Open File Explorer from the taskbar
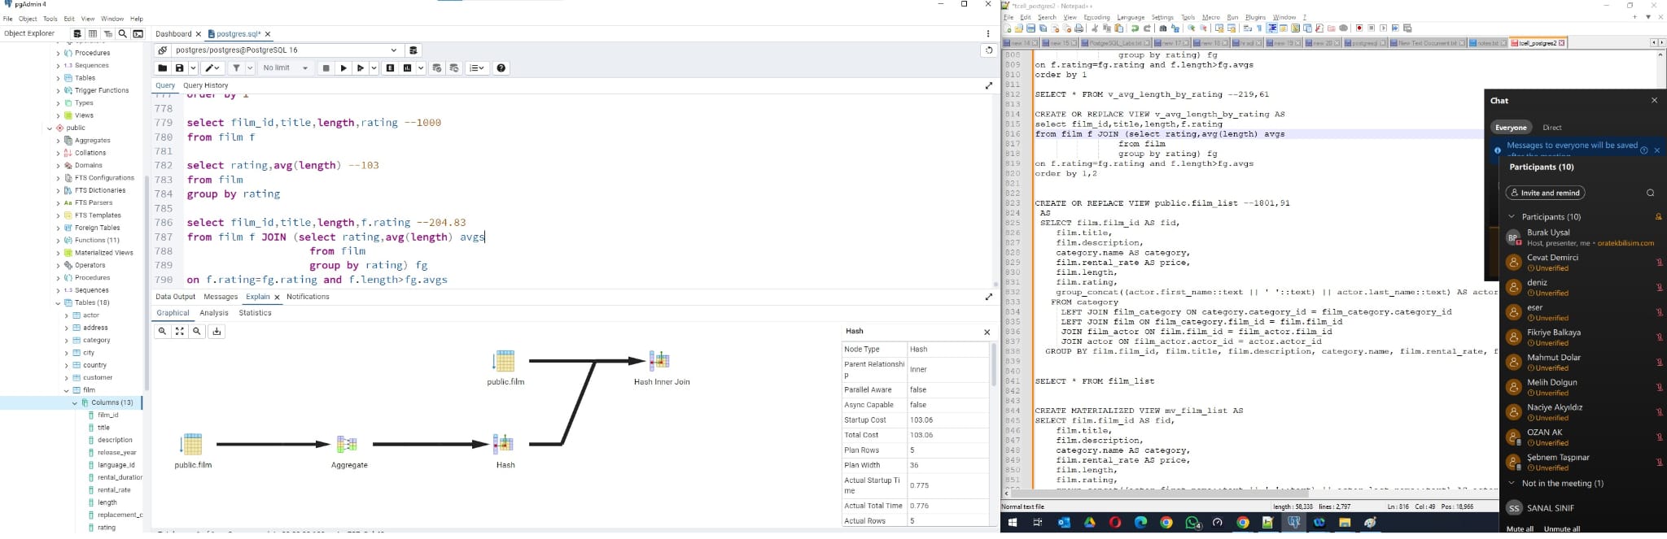 pos(1345,523)
